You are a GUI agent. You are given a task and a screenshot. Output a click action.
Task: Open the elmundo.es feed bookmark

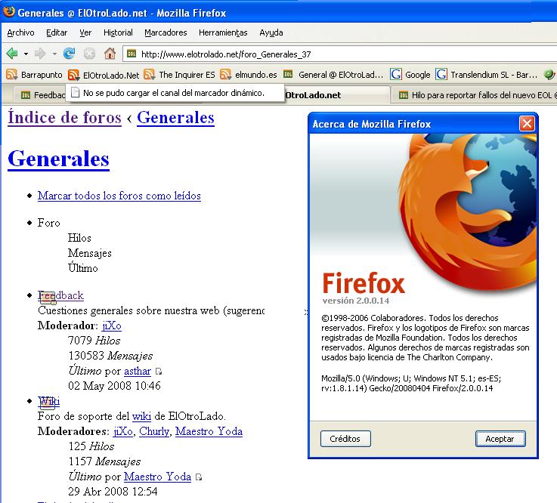pyautogui.click(x=249, y=75)
